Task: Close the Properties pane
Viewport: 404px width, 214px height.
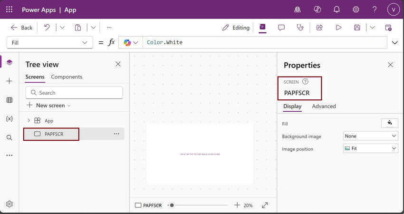Action: 391,65
